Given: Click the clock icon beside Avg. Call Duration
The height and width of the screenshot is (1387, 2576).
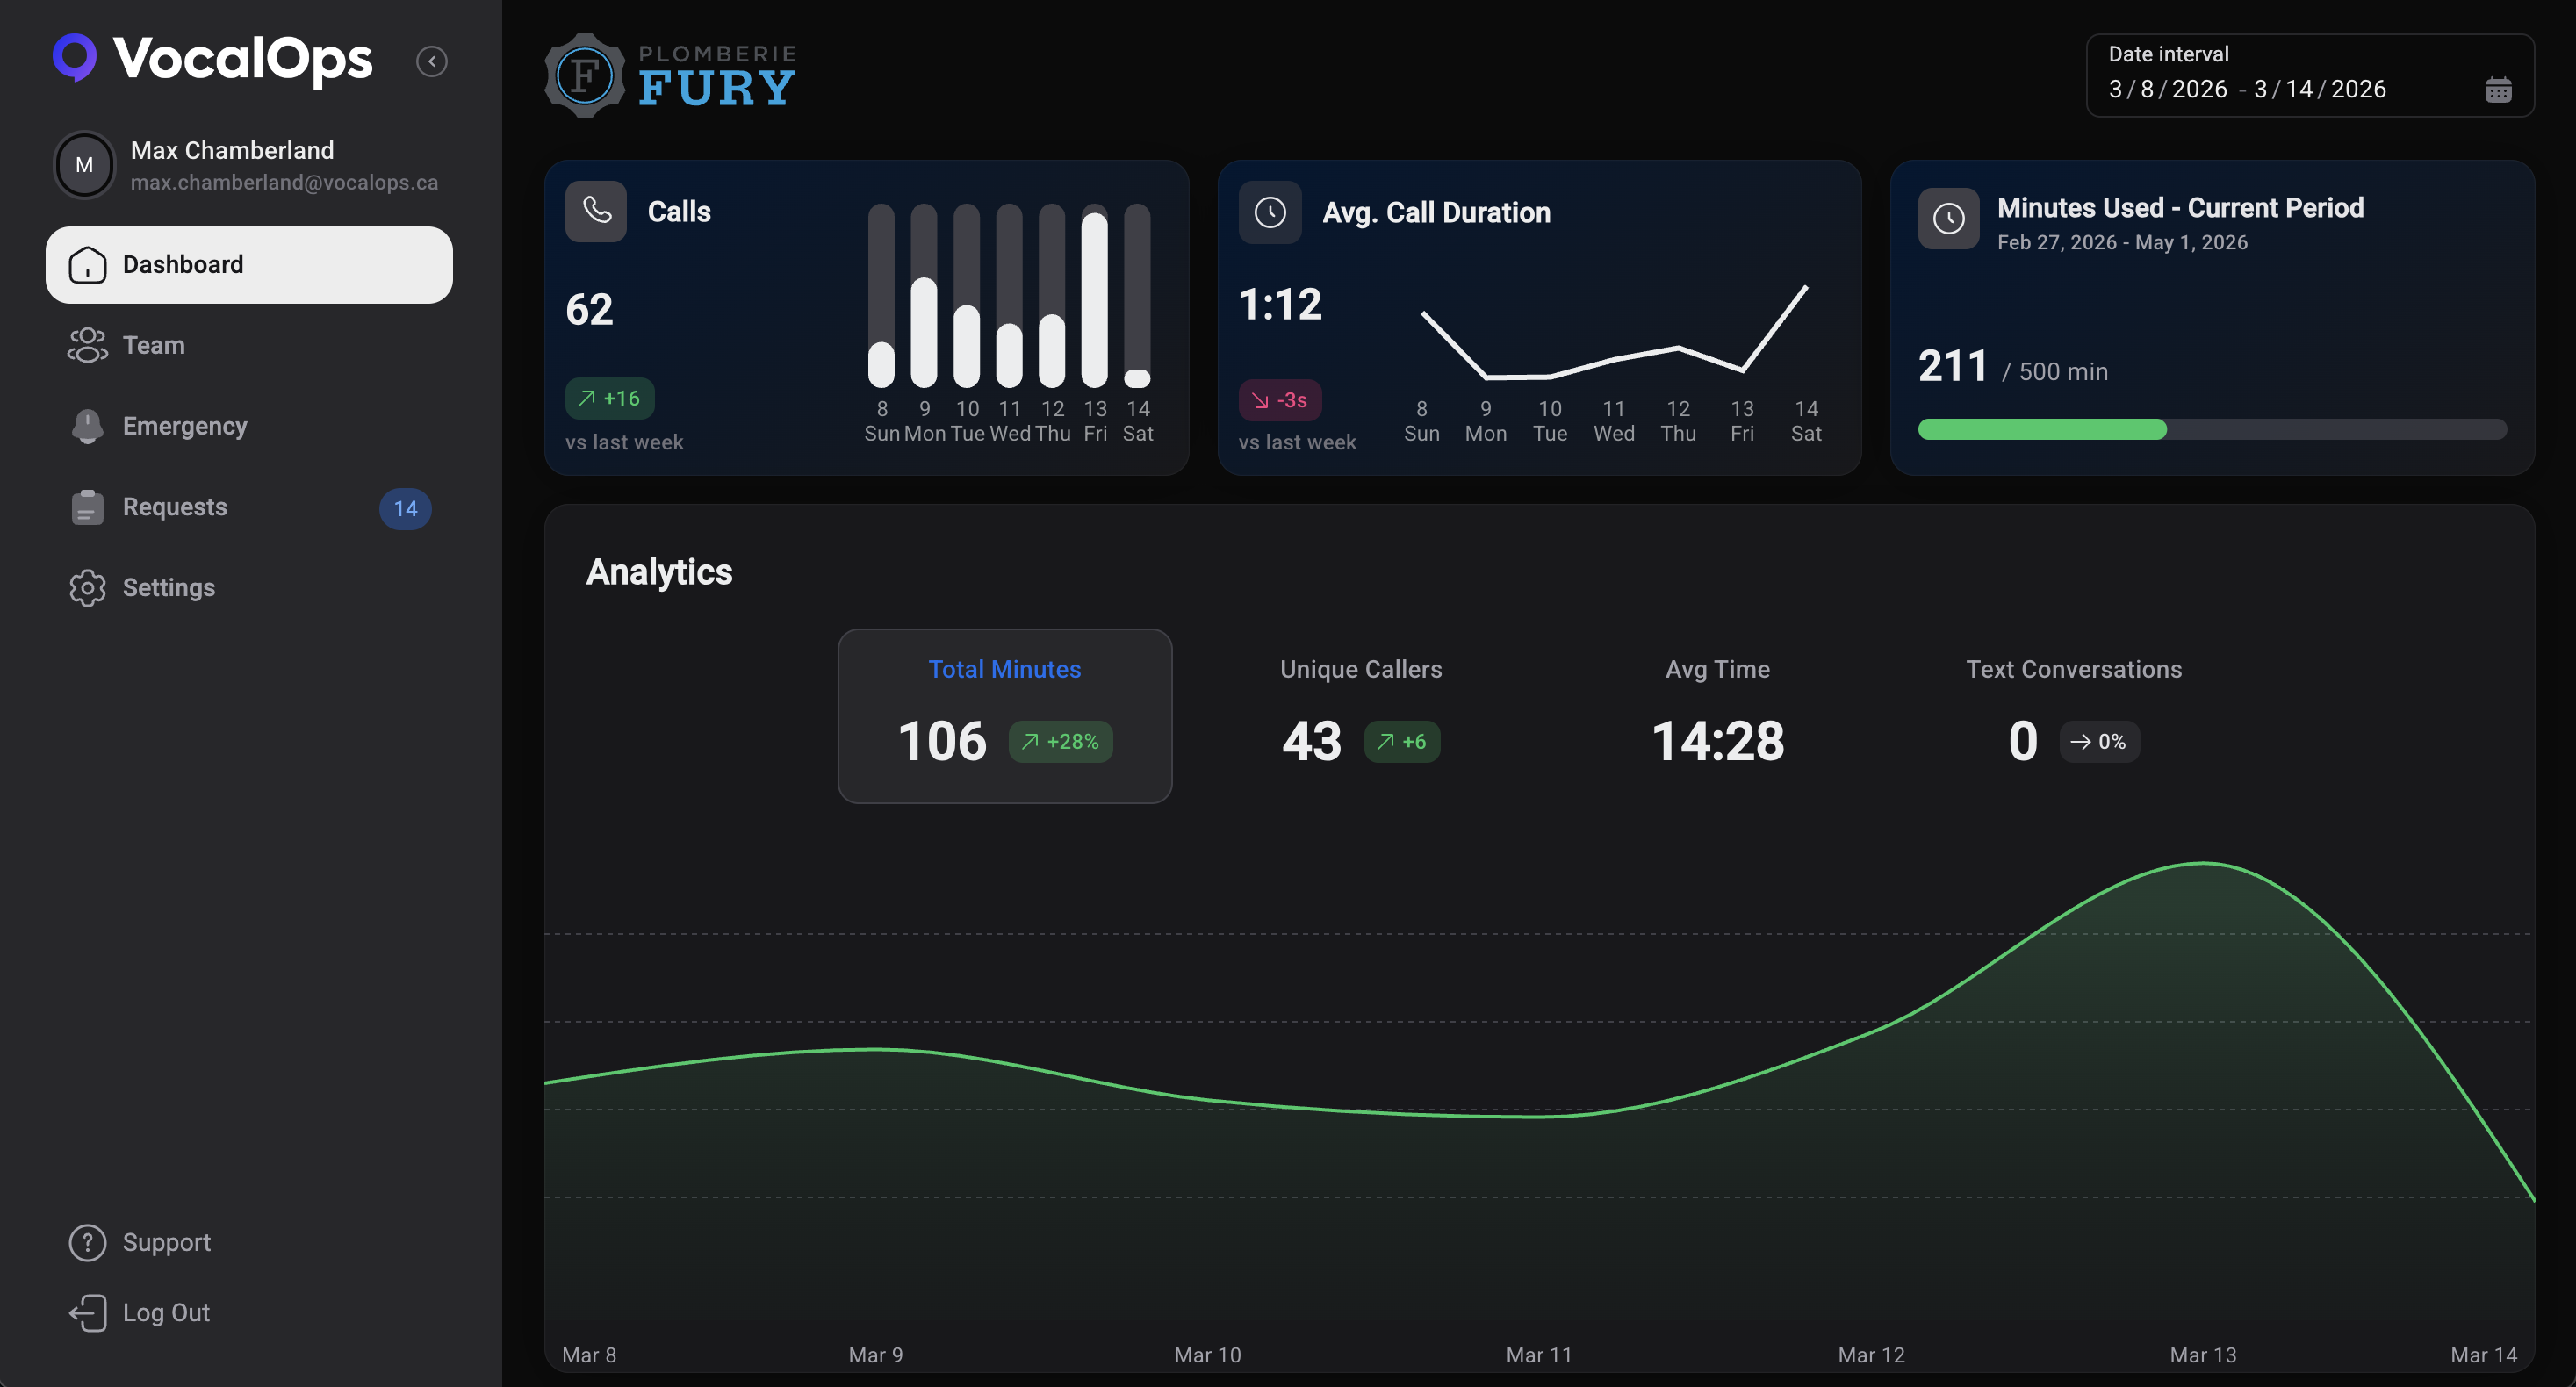Looking at the screenshot, I should pyautogui.click(x=1269, y=212).
